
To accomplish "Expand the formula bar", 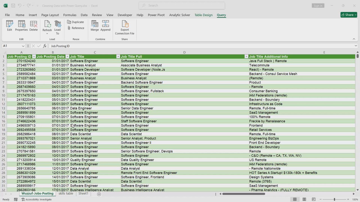I will [355, 46].
